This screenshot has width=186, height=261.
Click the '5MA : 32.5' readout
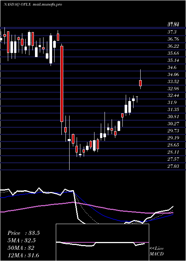22,240
